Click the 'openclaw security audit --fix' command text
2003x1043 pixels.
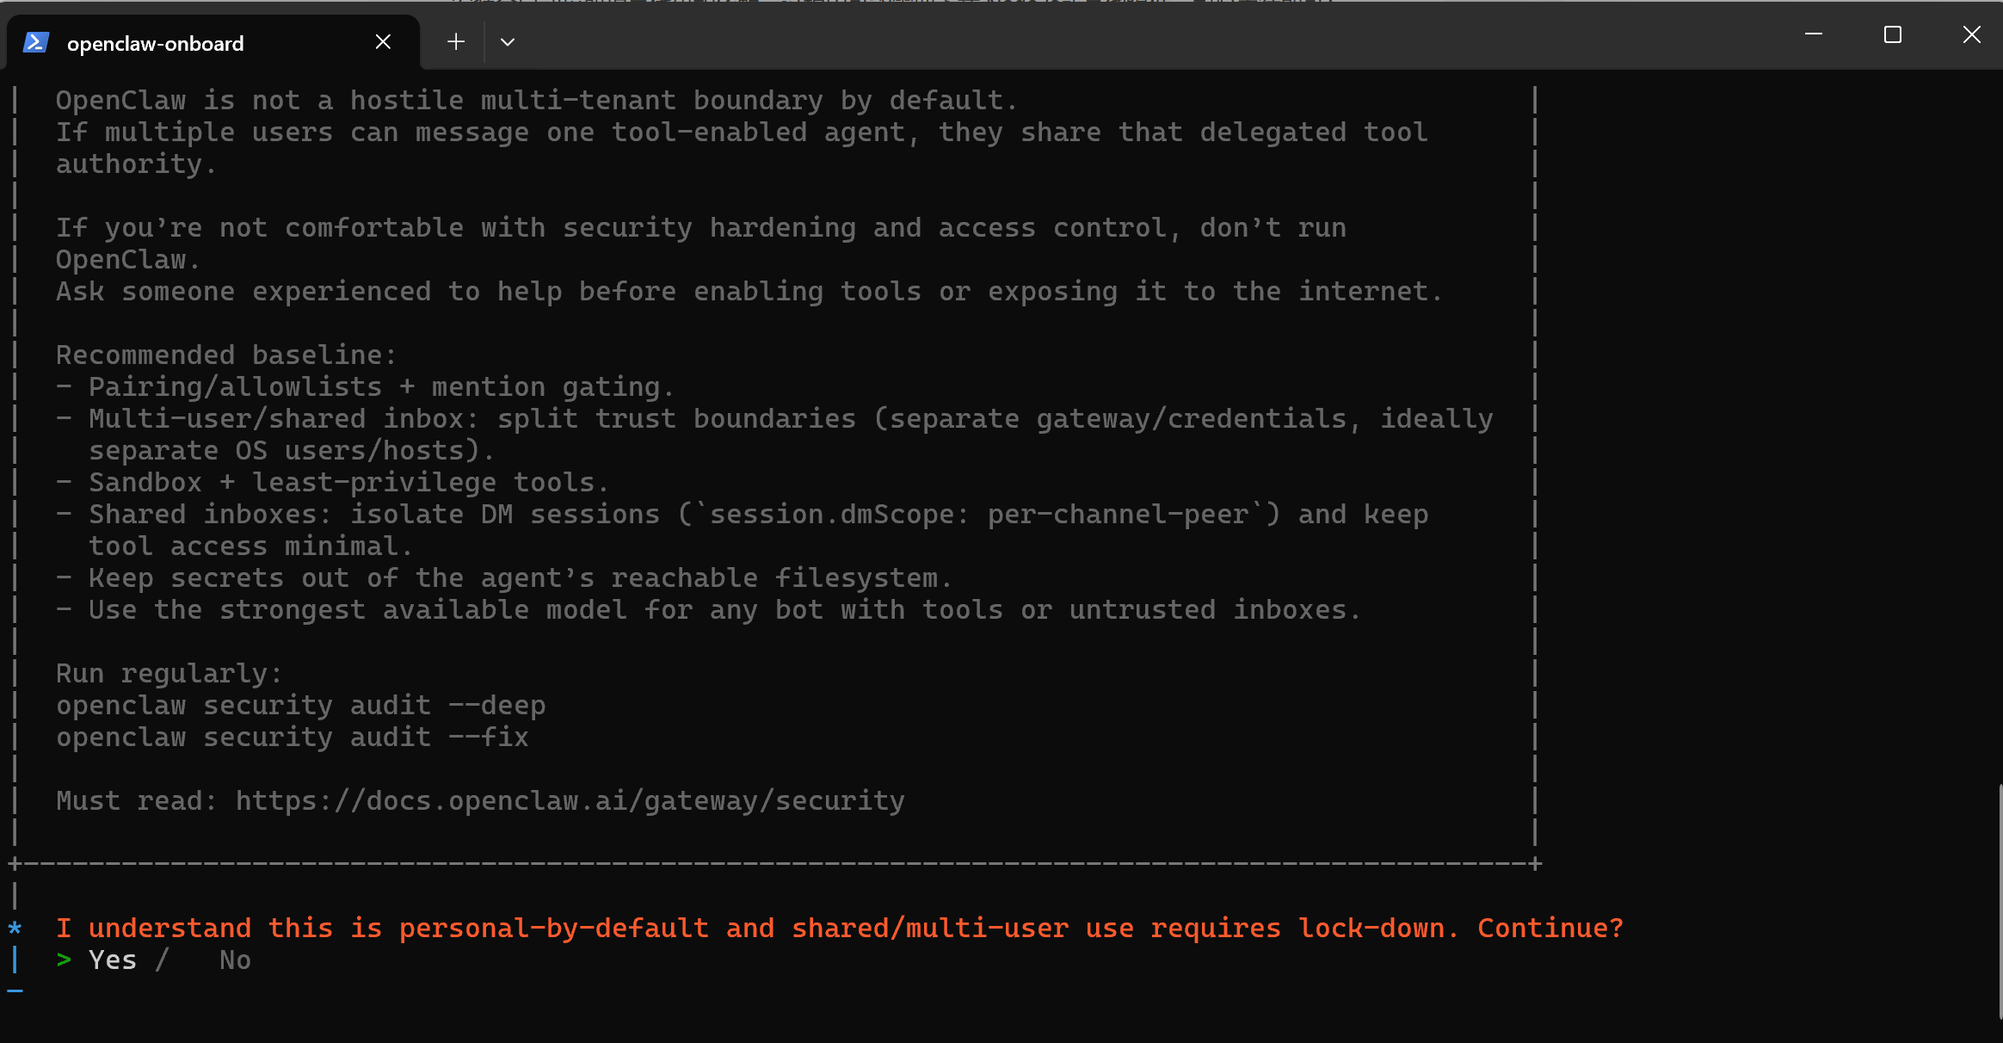292,737
